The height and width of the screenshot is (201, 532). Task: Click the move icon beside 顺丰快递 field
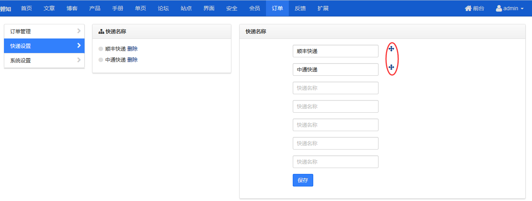click(391, 49)
